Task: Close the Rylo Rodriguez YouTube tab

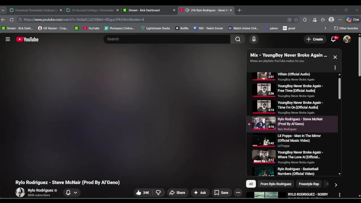Action: pyautogui.click(x=231, y=10)
